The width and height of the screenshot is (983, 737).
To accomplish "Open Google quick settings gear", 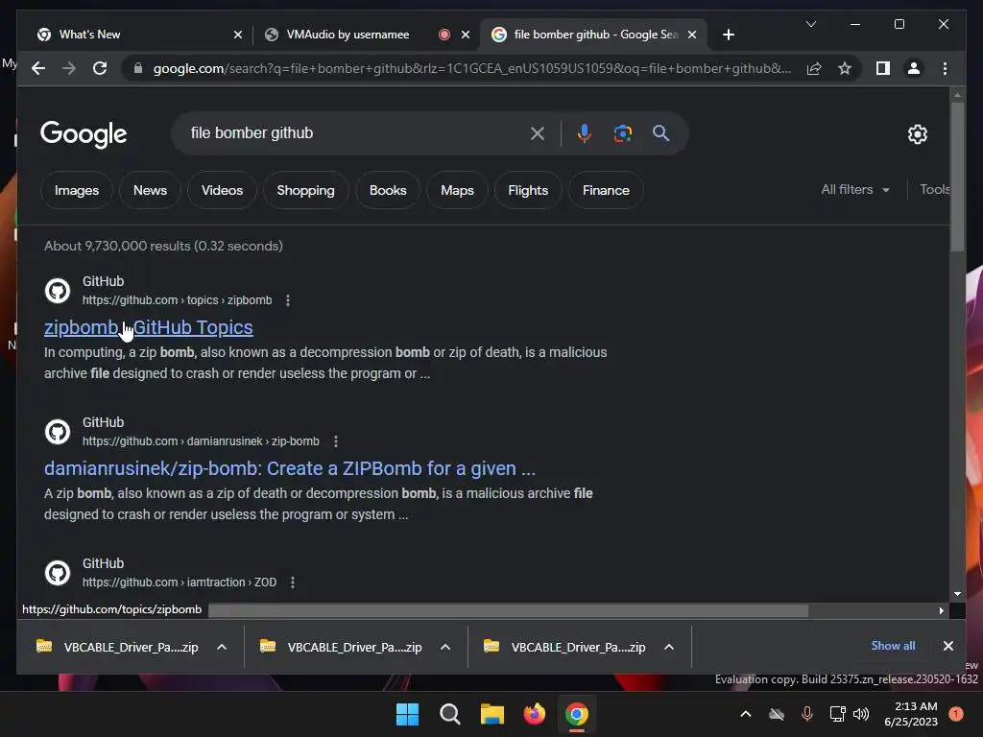I will click(917, 133).
